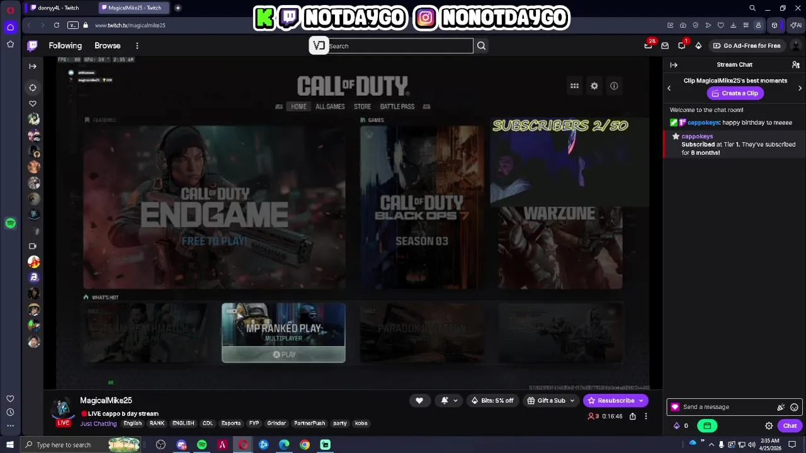Open browser downloads icon
Image resolution: width=806 pixels, height=453 pixels.
[x=733, y=25]
